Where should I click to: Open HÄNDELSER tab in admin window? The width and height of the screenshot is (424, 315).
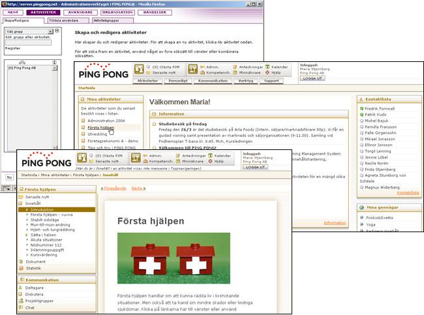pyautogui.click(x=155, y=12)
